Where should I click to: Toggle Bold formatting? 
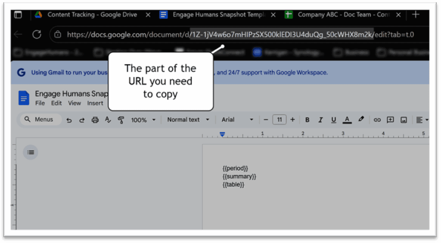pyautogui.click(x=307, y=120)
